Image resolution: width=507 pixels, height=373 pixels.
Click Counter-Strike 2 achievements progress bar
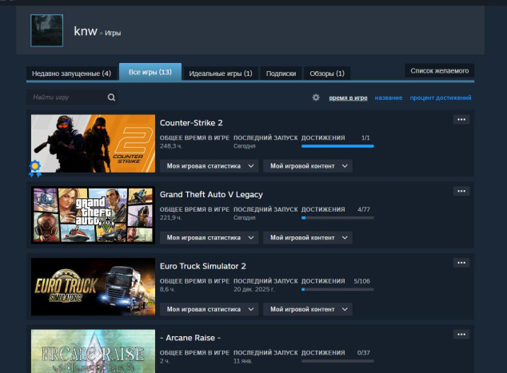click(x=337, y=146)
